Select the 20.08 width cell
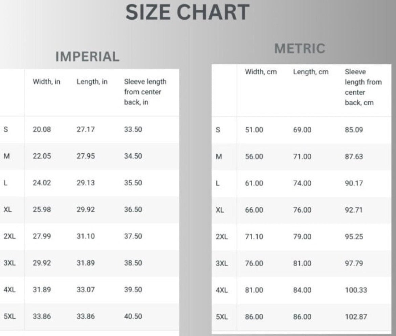396x336 pixels. [x=42, y=130]
